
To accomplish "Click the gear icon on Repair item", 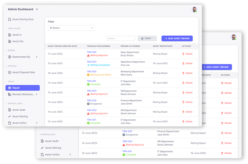I will [9, 88].
